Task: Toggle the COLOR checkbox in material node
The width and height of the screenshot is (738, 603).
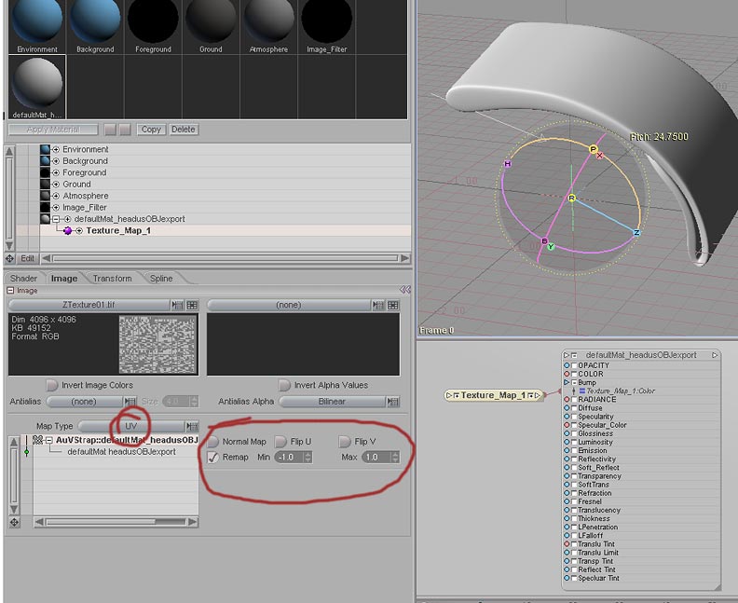Action: [574, 375]
